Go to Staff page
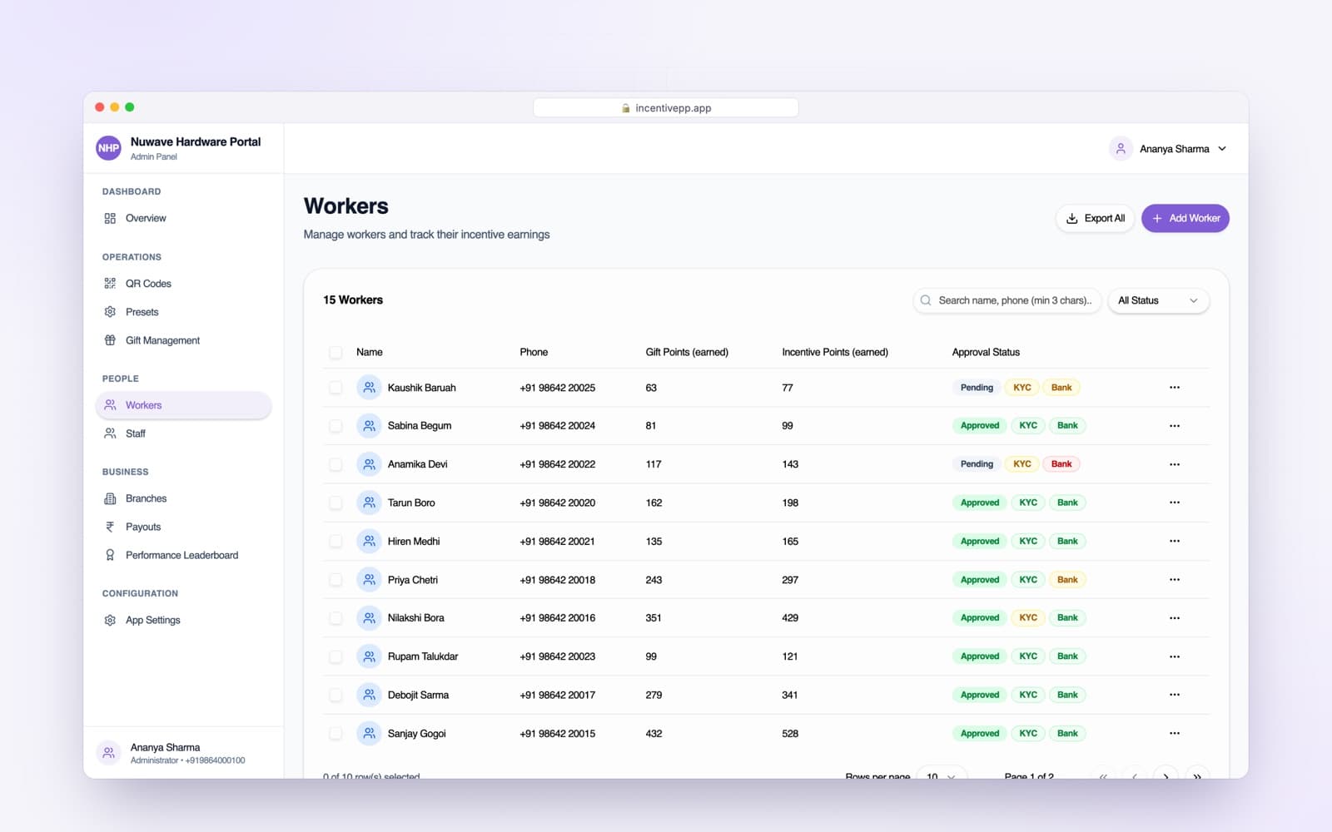Screen dimensions: 1332x832 (x=183, y=433)
